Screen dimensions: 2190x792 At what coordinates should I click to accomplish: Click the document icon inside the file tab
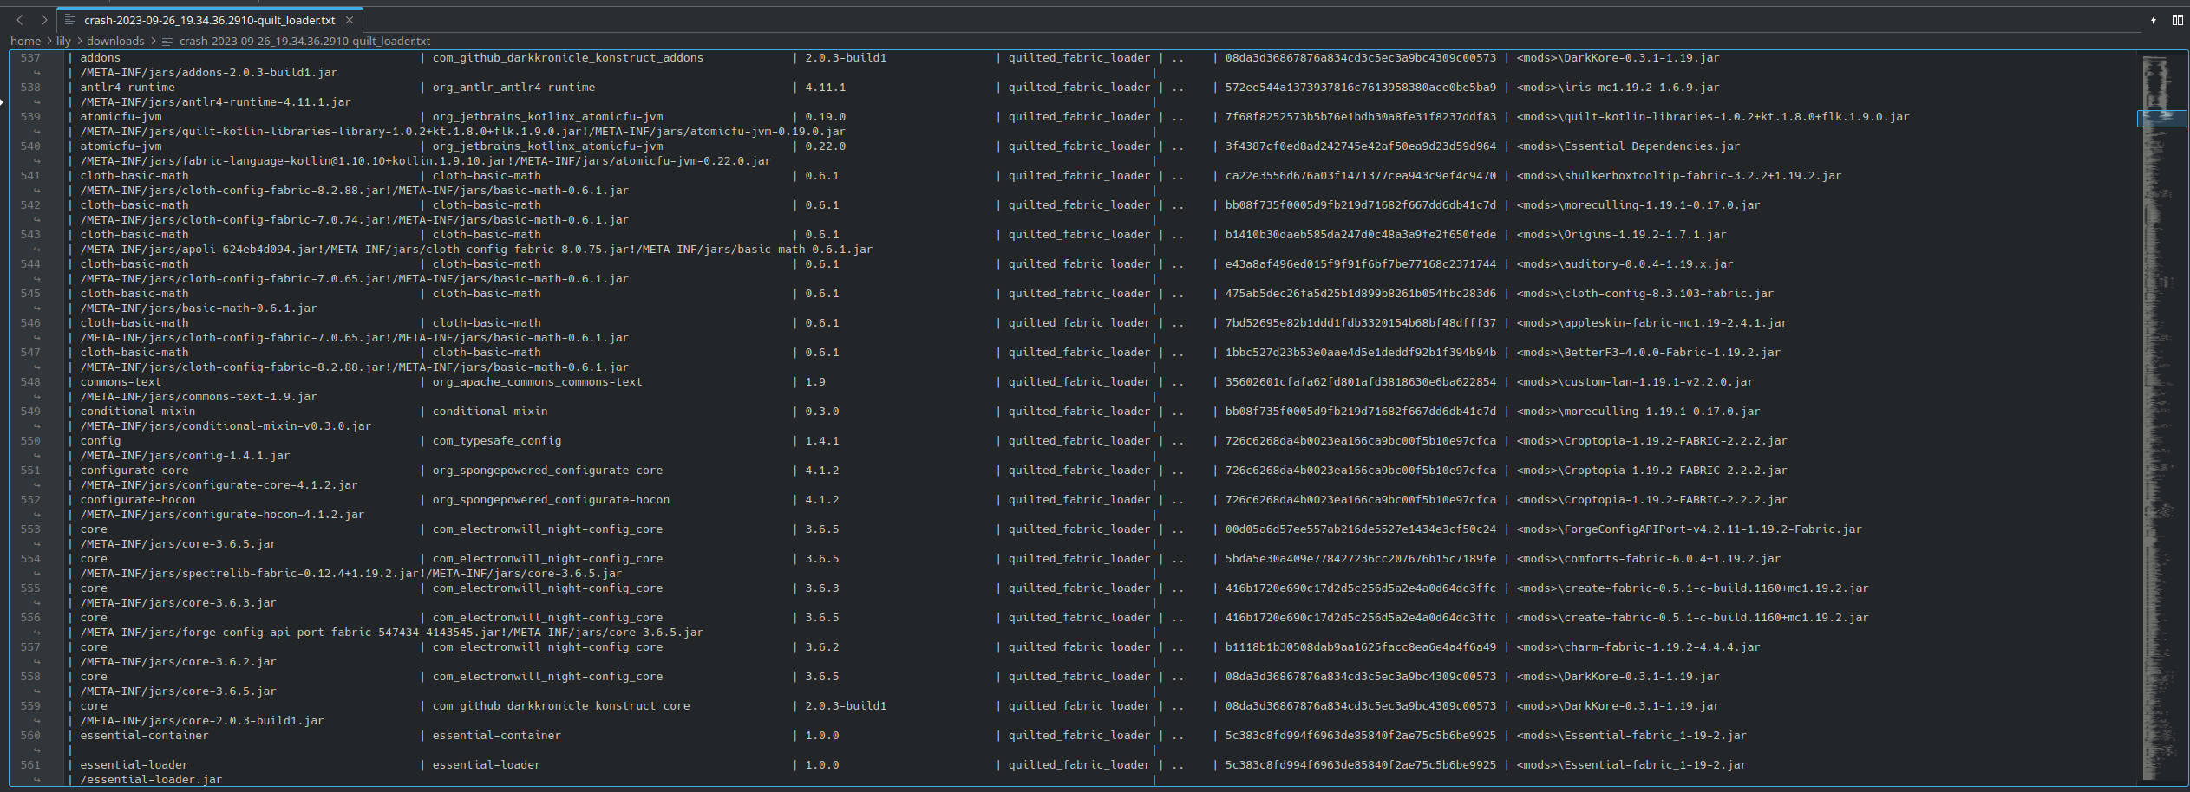[70, 19]
